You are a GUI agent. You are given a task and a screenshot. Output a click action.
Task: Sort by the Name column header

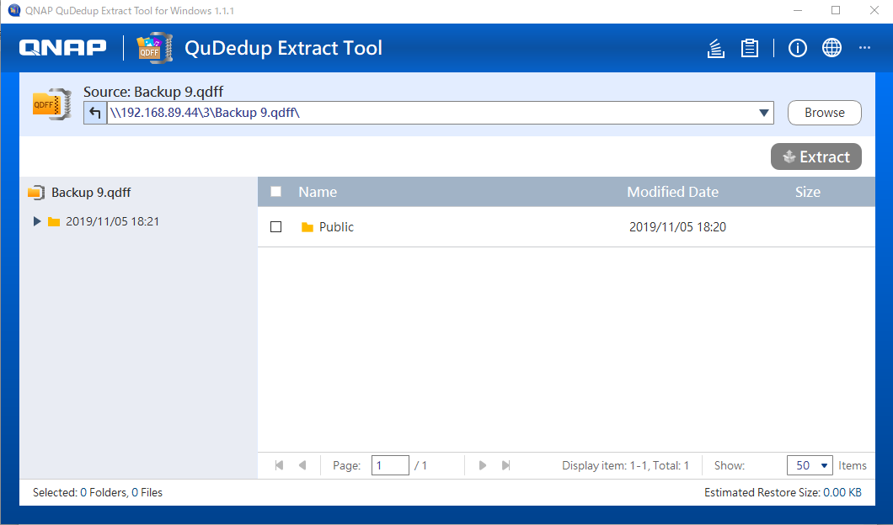[x=318, y=192]
